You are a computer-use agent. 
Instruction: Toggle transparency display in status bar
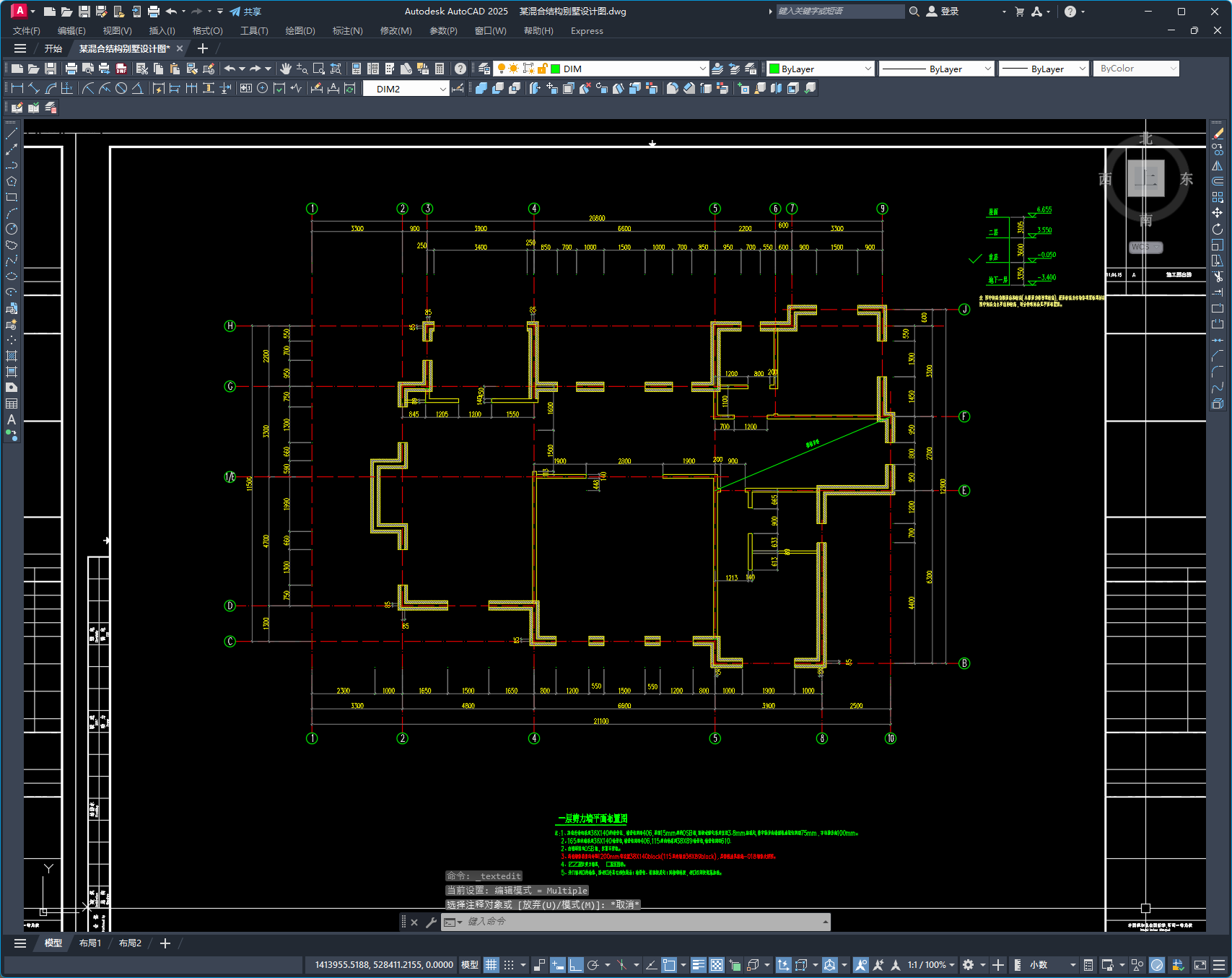(x=717, y=965)
